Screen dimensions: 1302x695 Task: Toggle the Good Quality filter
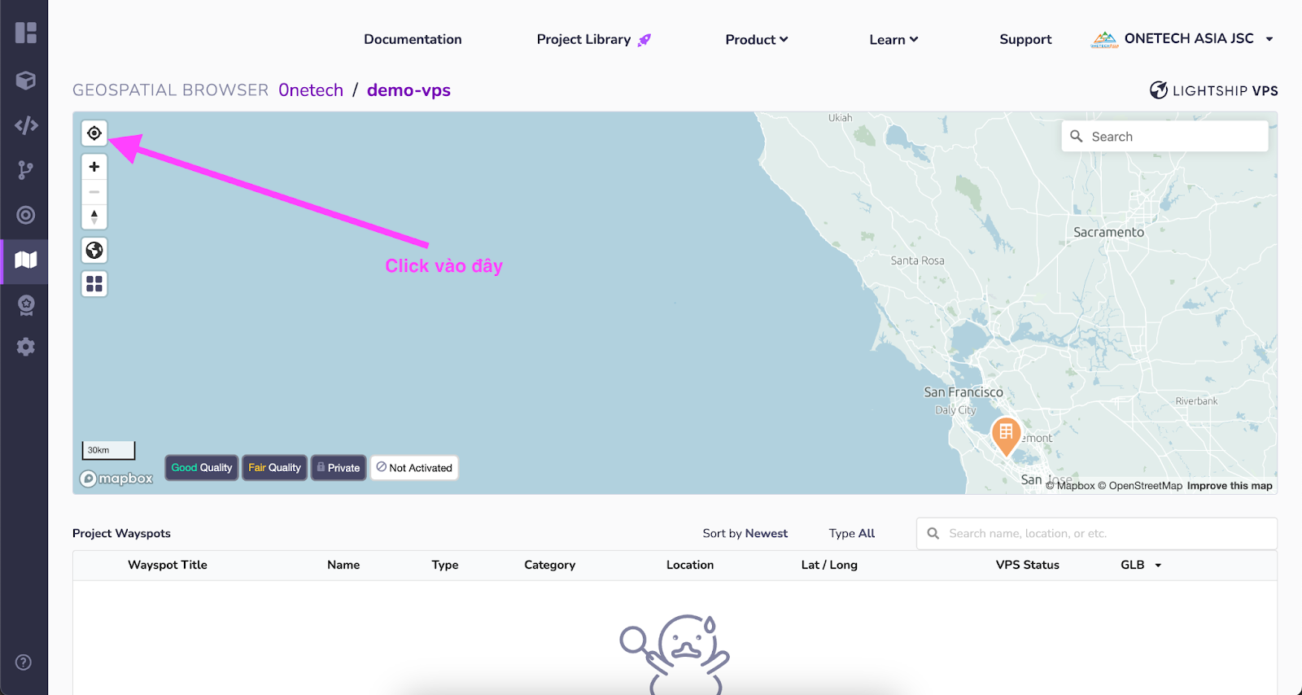click(x=201, y=467)
